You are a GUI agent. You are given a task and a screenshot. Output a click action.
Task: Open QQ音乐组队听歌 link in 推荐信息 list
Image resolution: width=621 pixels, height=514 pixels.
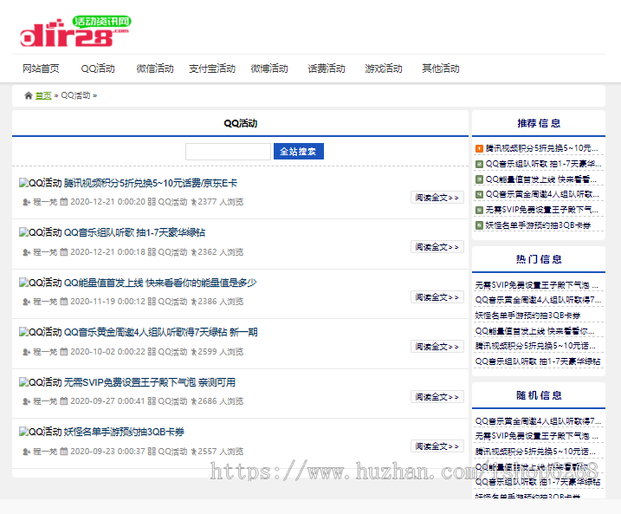pyautogui.click(x=543, y=164)
